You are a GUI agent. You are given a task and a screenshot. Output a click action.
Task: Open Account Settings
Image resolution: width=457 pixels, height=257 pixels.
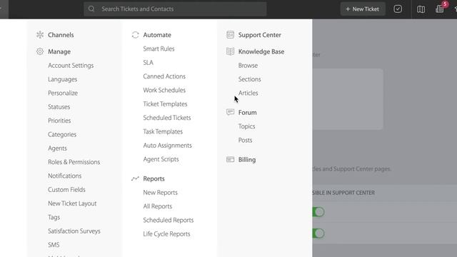71,66
